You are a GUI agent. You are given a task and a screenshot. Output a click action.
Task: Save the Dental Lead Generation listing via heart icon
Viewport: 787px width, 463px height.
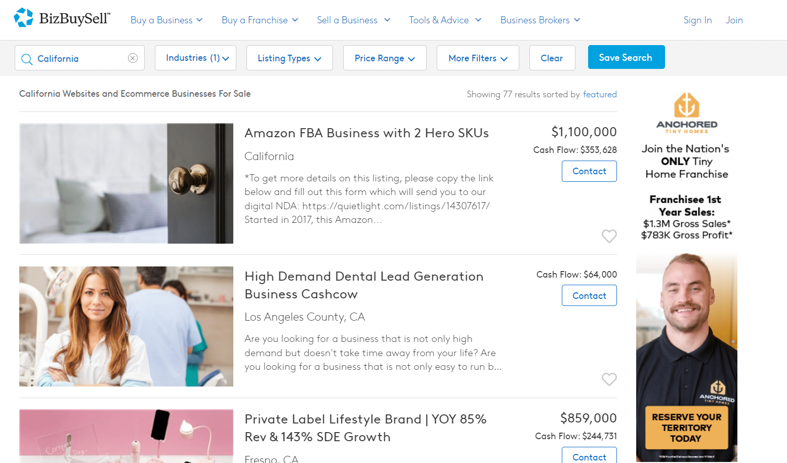pyautogui.click(x=609, y=379)
